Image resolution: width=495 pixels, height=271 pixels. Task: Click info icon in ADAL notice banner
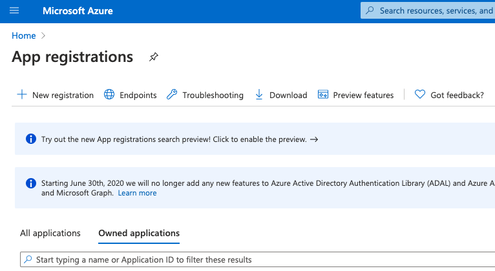31,183
